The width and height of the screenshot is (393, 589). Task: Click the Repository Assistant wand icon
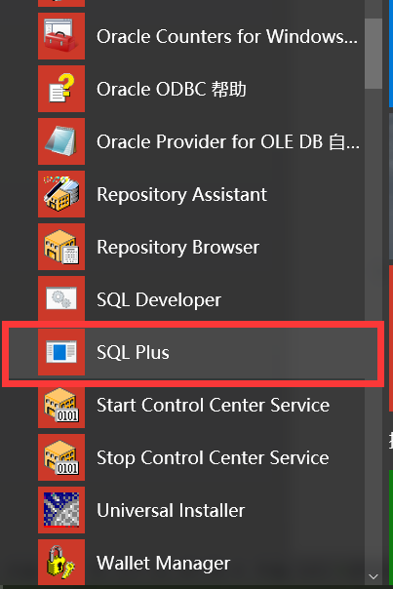[61, 194]
